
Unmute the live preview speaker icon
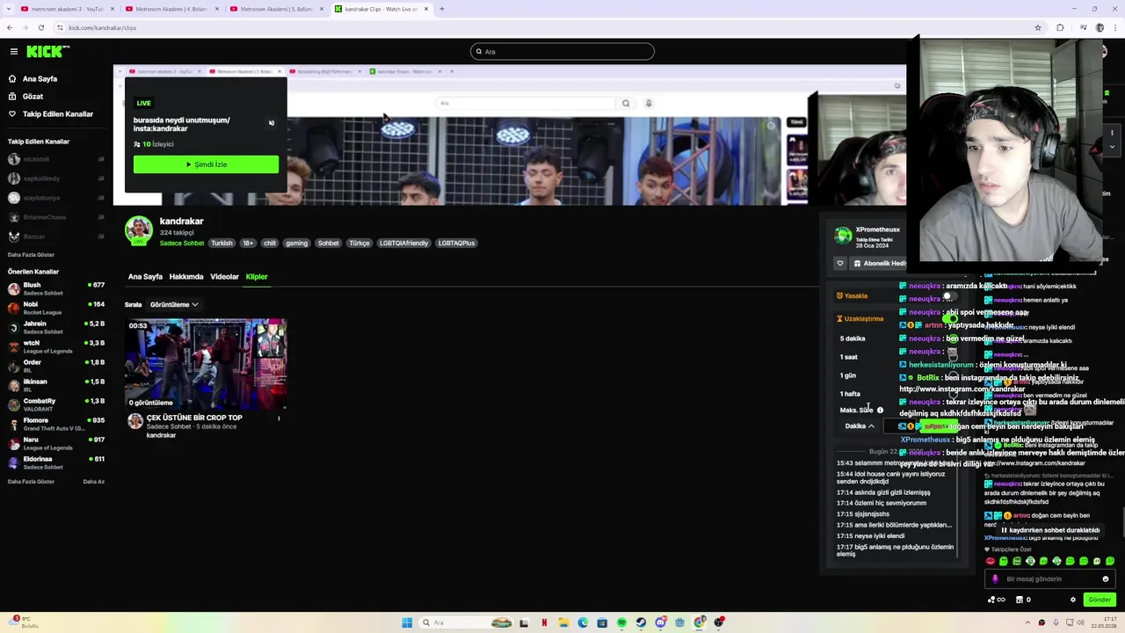pyautogui.click(x=272, y=123)
